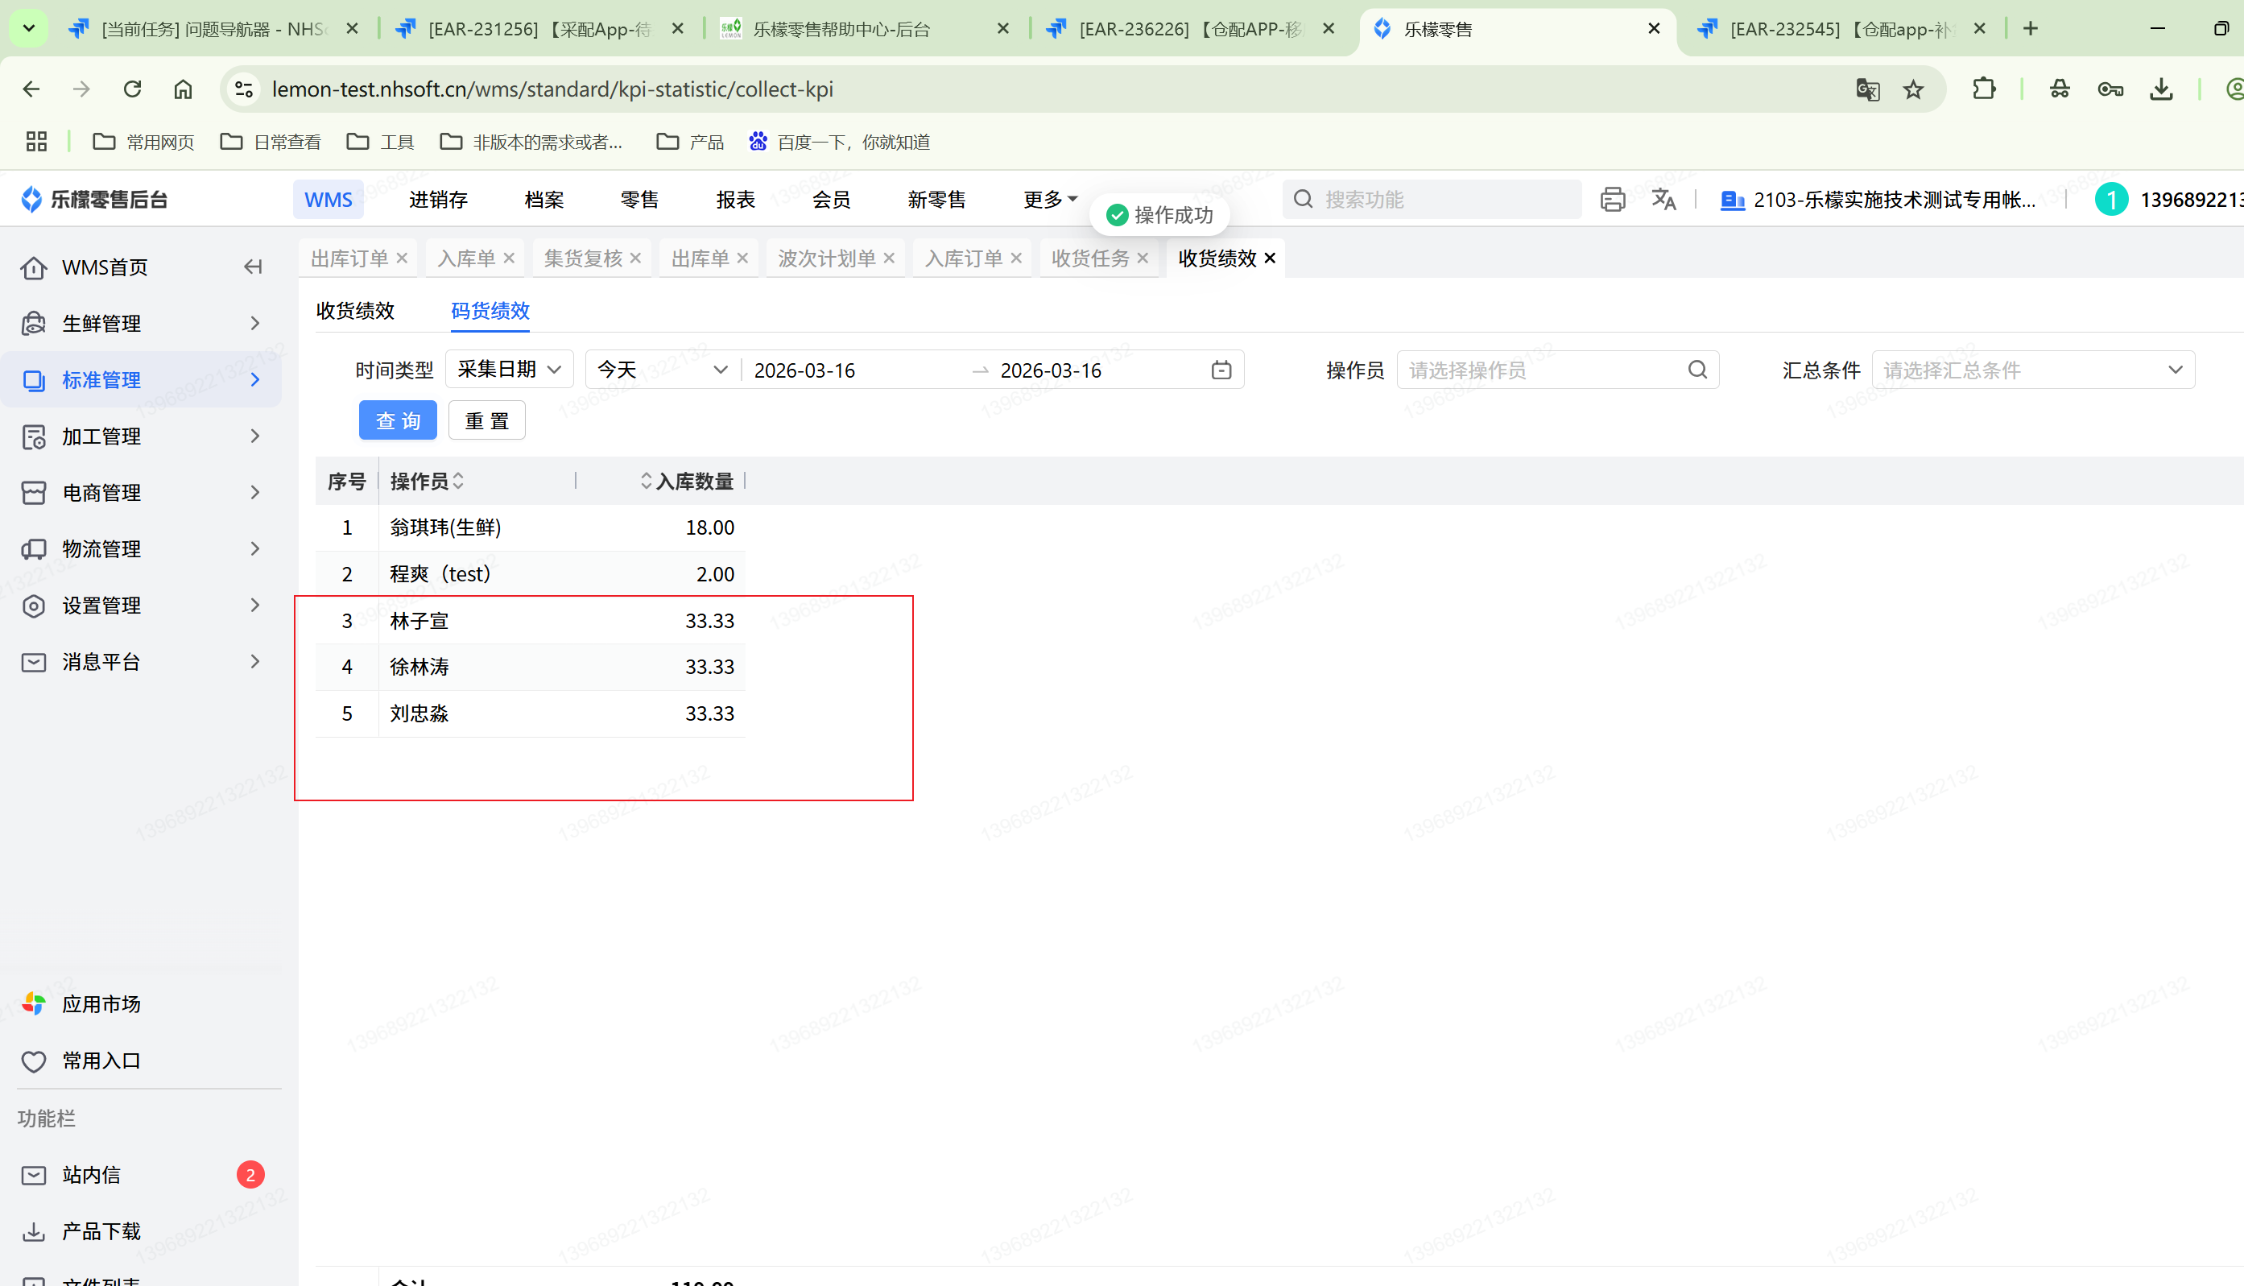Bookmark page with the star icon
2244x1286 pixels.
point(1913,89)
